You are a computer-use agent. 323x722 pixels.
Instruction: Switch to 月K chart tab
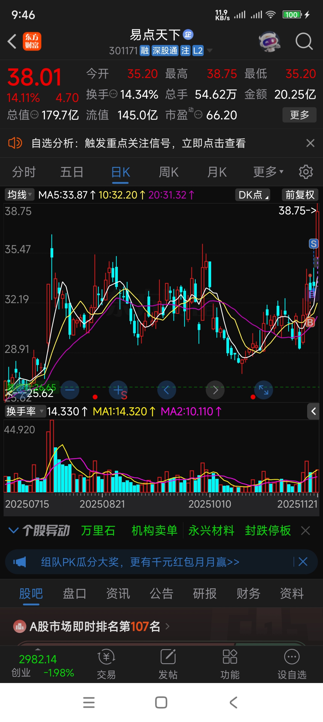click(217, 172)
